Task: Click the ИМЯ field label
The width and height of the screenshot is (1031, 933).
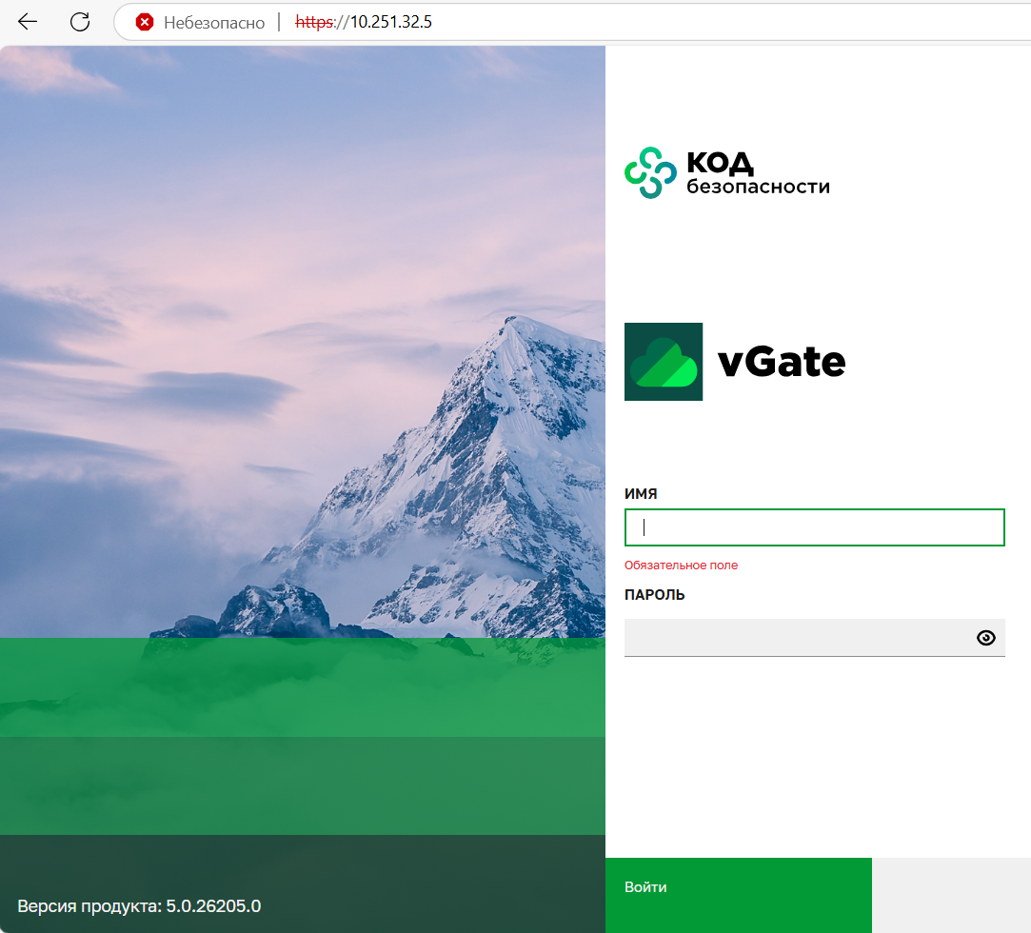Action: (x=641, y=494)
